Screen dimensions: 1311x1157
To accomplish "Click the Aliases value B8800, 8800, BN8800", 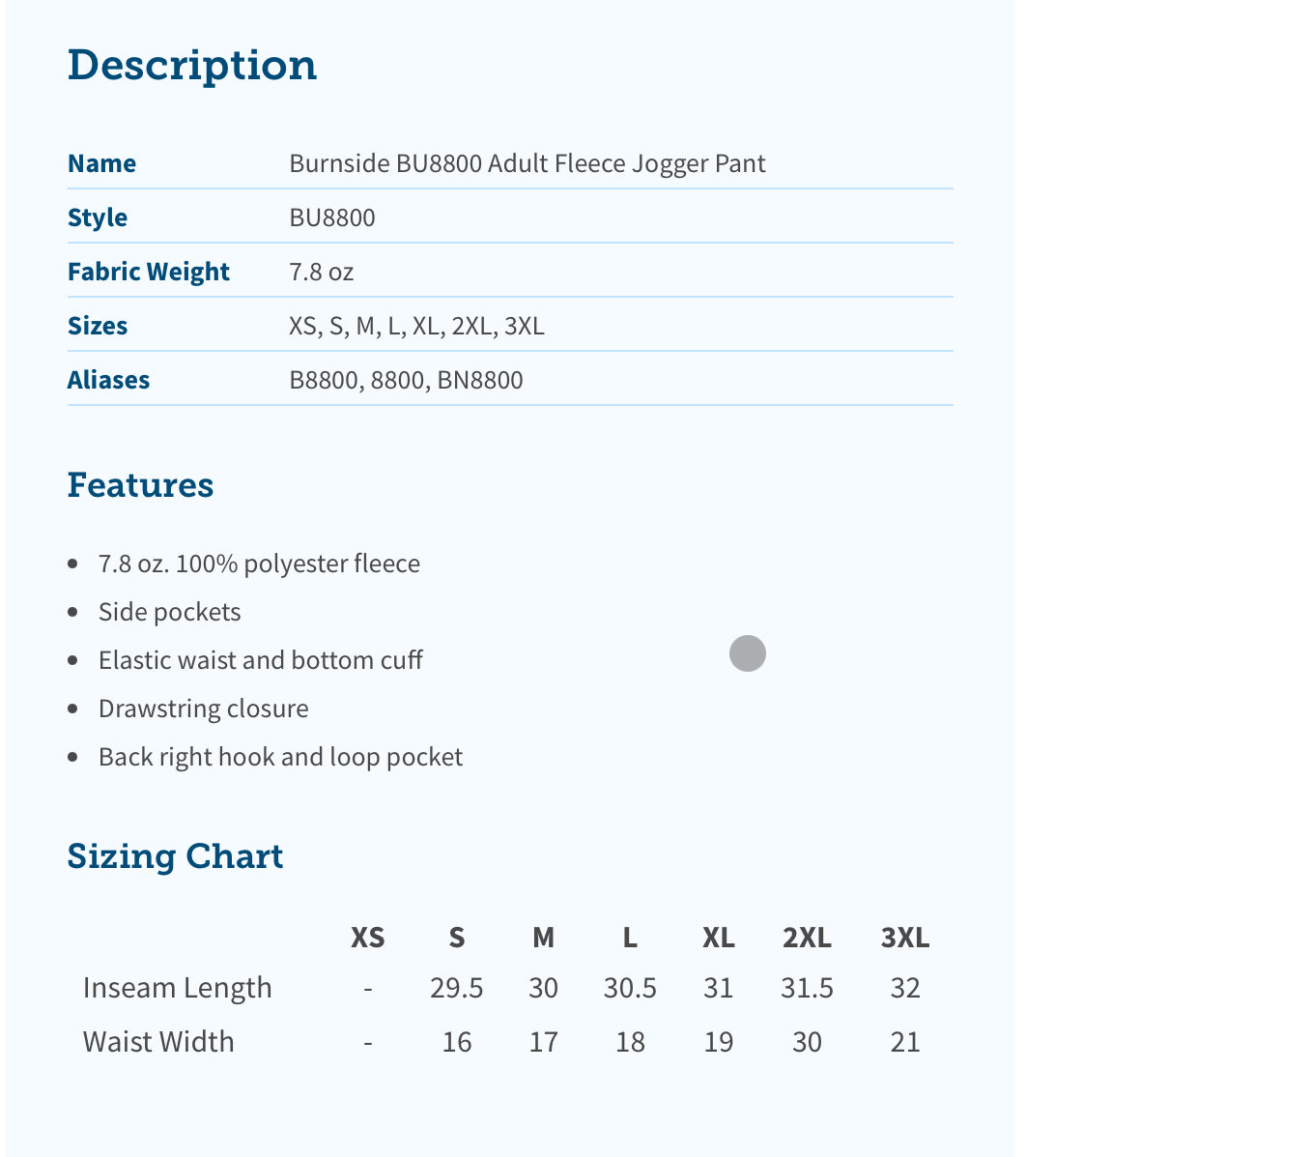I will (x=406, y=380).
